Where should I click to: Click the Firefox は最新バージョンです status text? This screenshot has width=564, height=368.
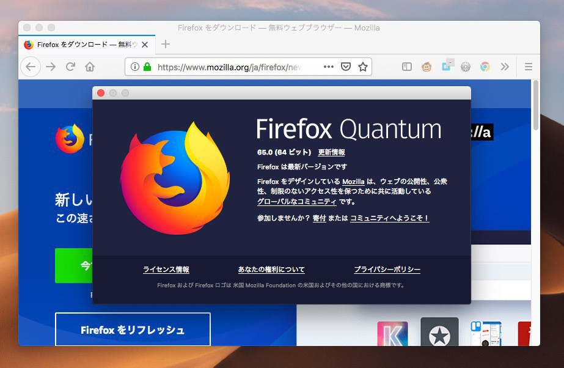coord(302,167)
